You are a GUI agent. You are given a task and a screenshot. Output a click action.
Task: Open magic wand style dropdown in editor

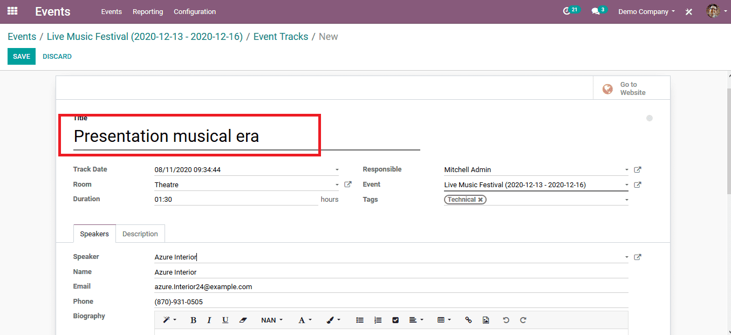[169, 320]
